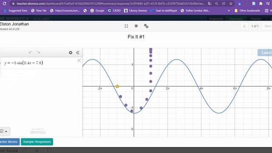Click the Launch marbles button
This screenshot has width=272, height=153.
265,53
